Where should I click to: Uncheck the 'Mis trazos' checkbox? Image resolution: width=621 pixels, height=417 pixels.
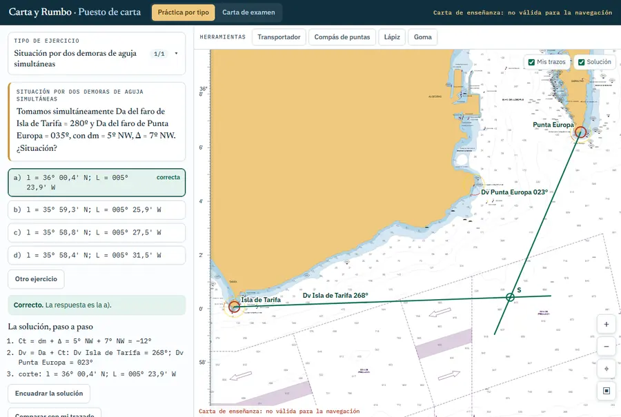pos(531,62)
